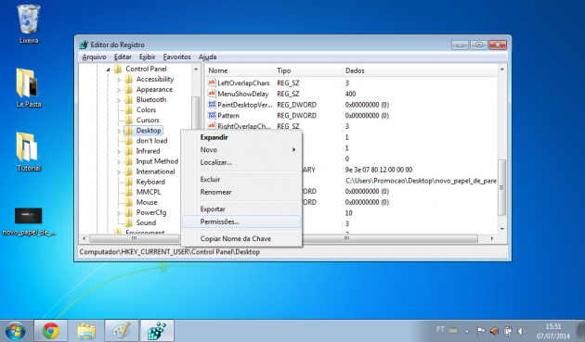Image resolution: width=585 pixels, height=342 pixels.
Task: Open the Favoritos menu
Action: coord(176,57)
